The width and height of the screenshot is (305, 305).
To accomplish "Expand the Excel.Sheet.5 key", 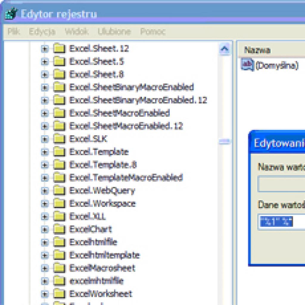I will 45,62.
